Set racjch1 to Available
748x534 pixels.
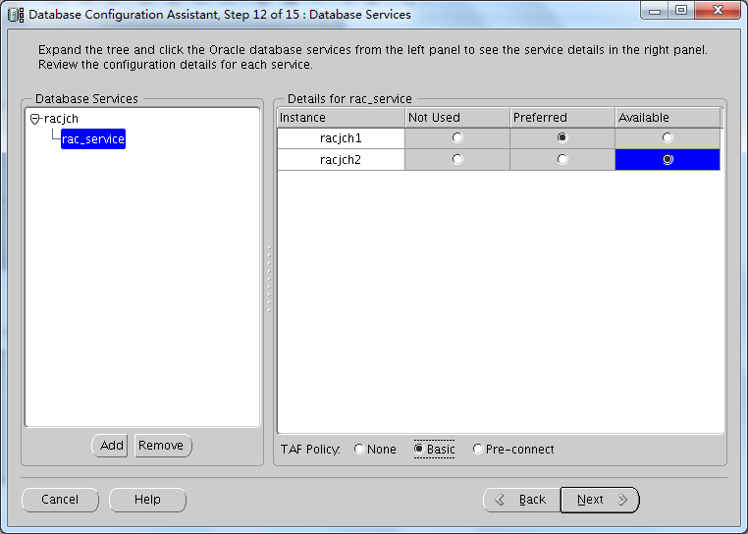point(668,137)
